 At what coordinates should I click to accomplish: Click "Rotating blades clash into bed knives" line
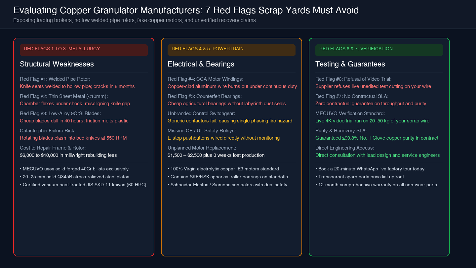(73, 138)
